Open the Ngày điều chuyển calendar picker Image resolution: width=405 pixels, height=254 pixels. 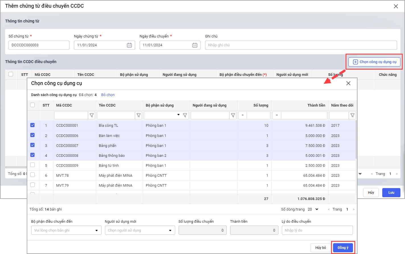click(195, 45)
